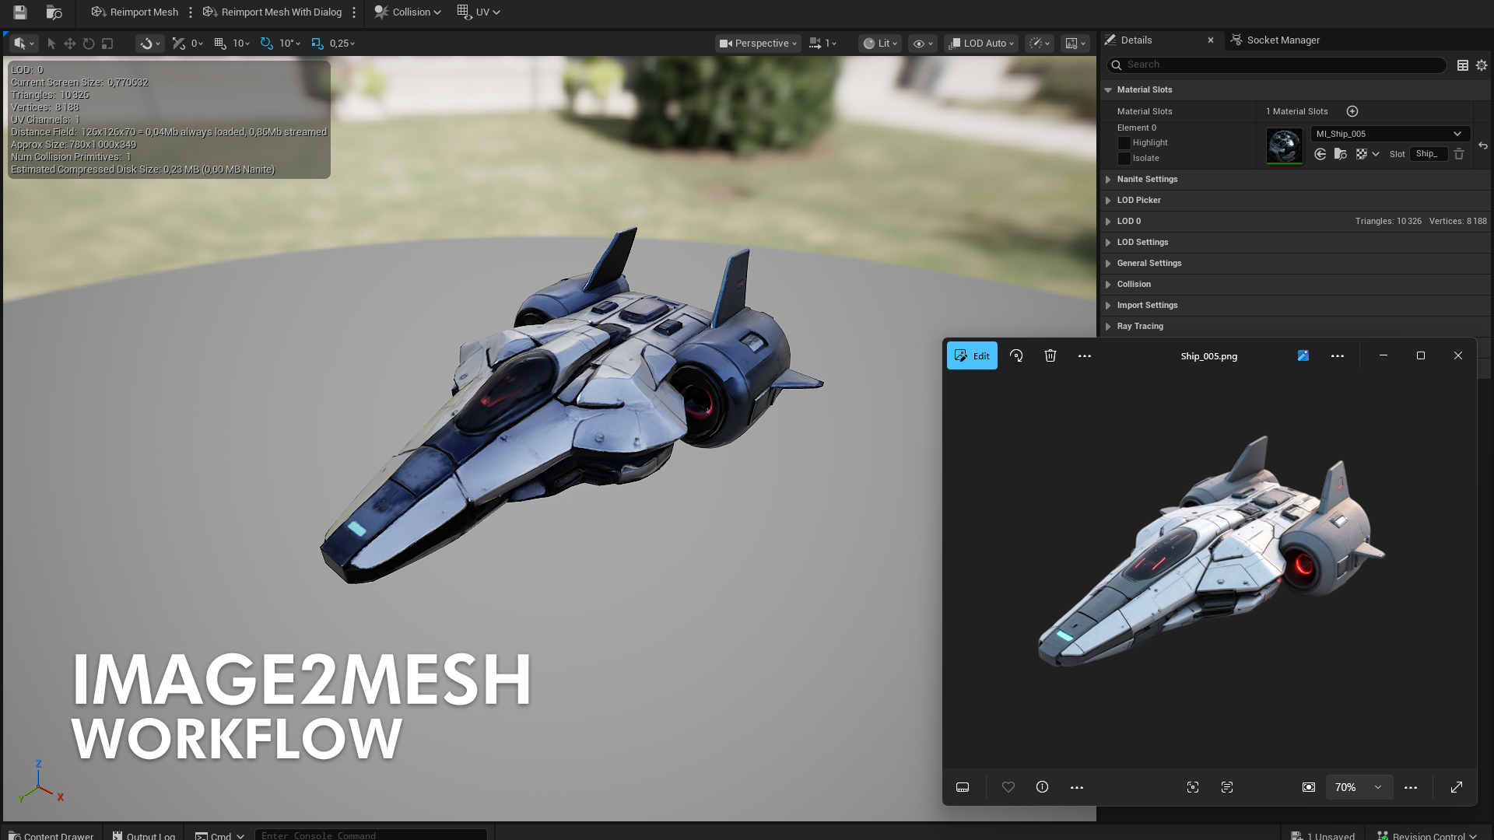
Task: Add a new material slot with plus icon
Action: [x=1352, y=111]
